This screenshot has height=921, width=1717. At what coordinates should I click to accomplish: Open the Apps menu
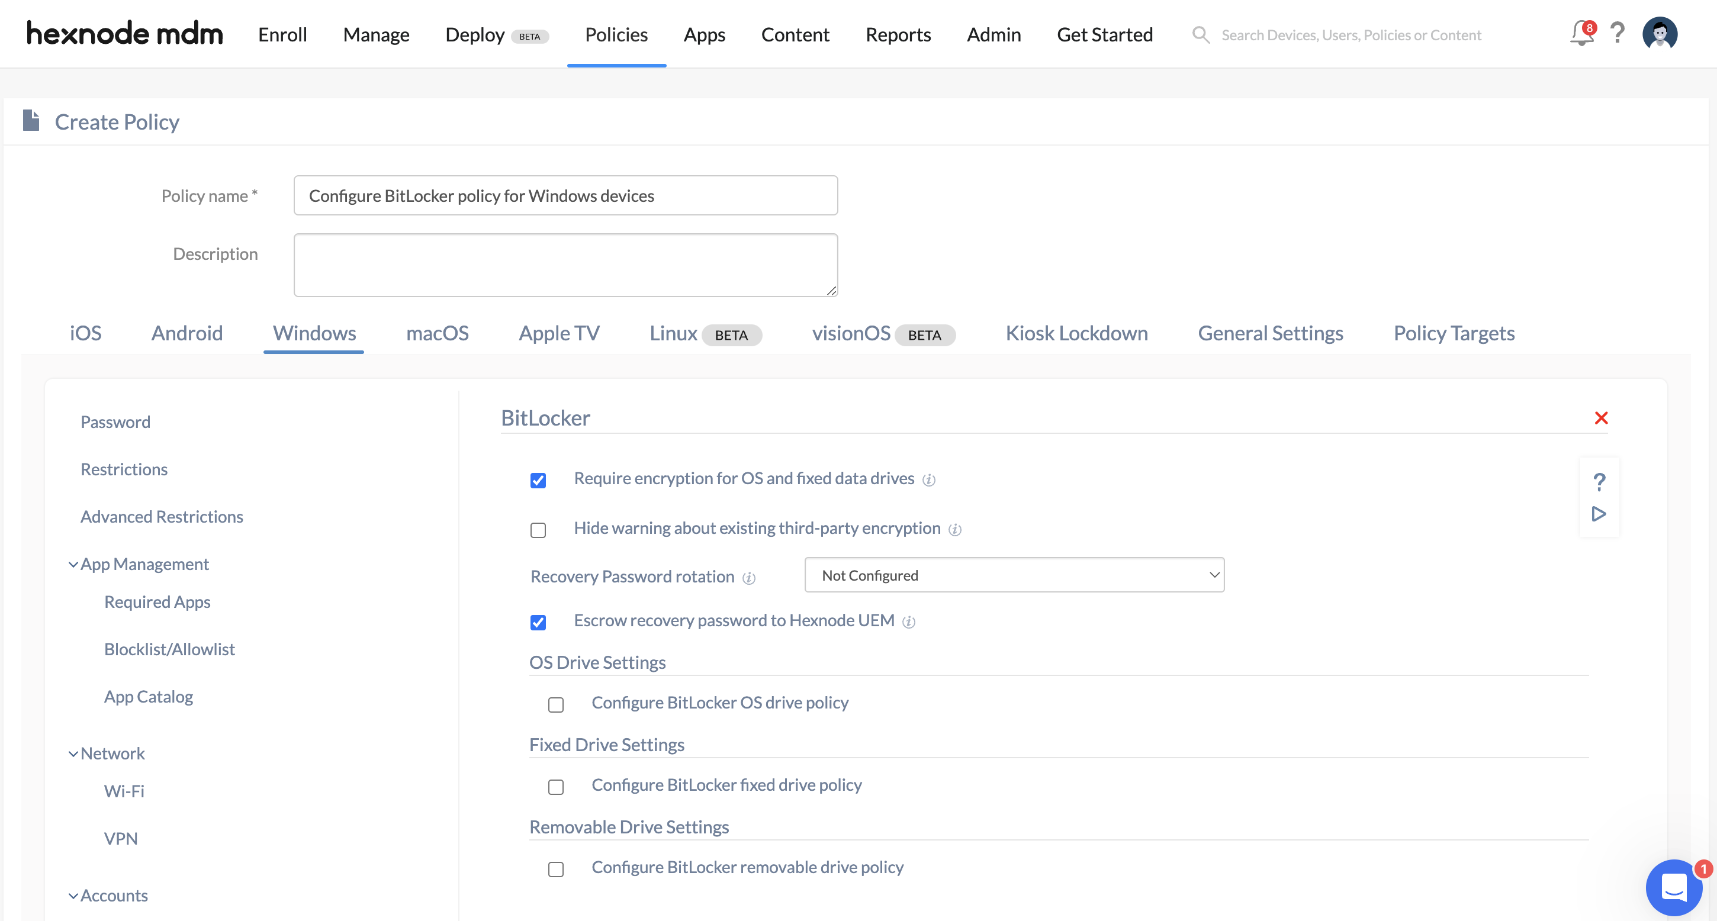(x=704, y=34)
